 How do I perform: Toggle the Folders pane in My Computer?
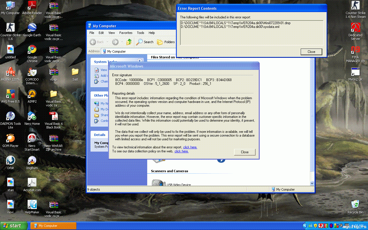click(x=166, y=42)
